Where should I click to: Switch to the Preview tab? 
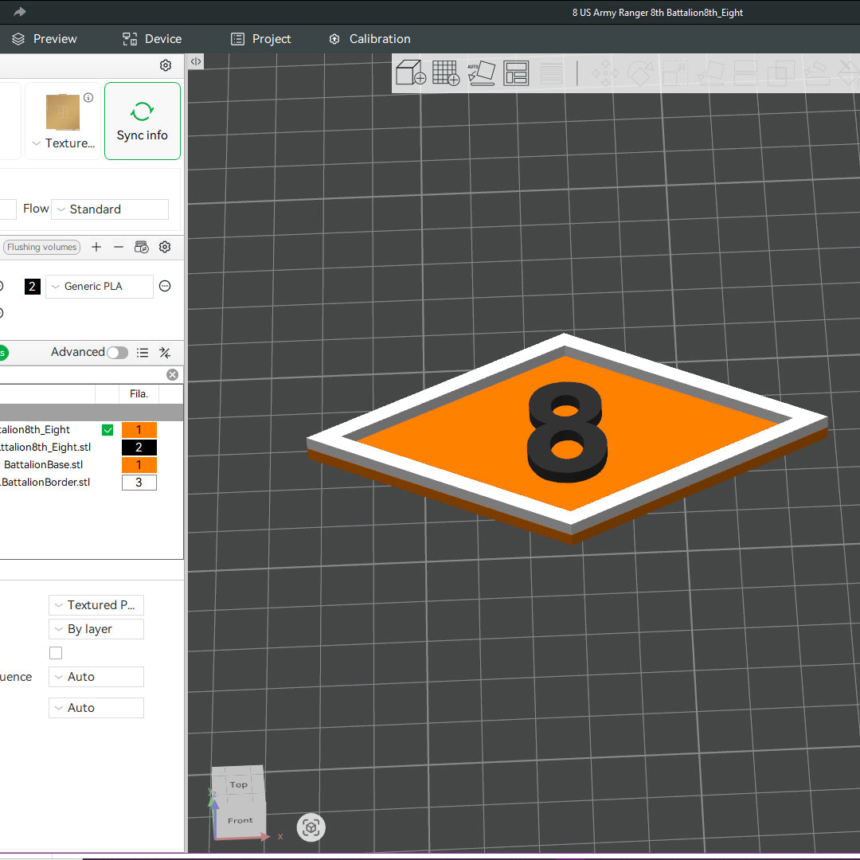[45, 39]
